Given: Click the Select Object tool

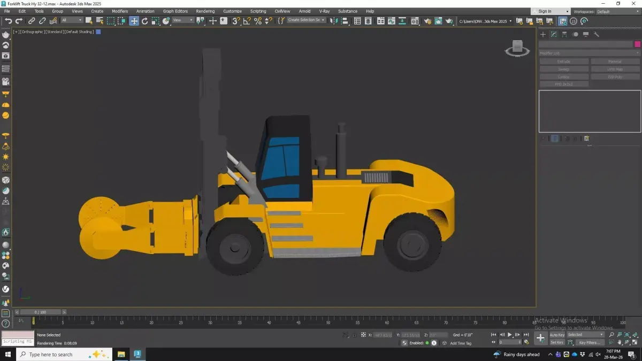Looking at the screenshot, I should (89, 21).
